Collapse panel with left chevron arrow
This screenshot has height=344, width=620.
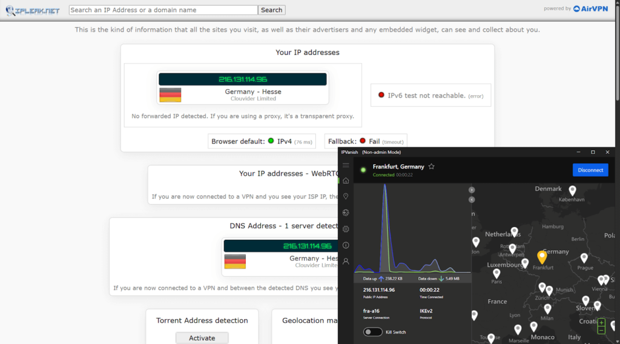(x=471, y=200)
